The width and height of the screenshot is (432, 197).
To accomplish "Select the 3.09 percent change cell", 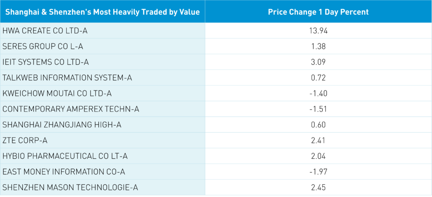I will 318,62.
